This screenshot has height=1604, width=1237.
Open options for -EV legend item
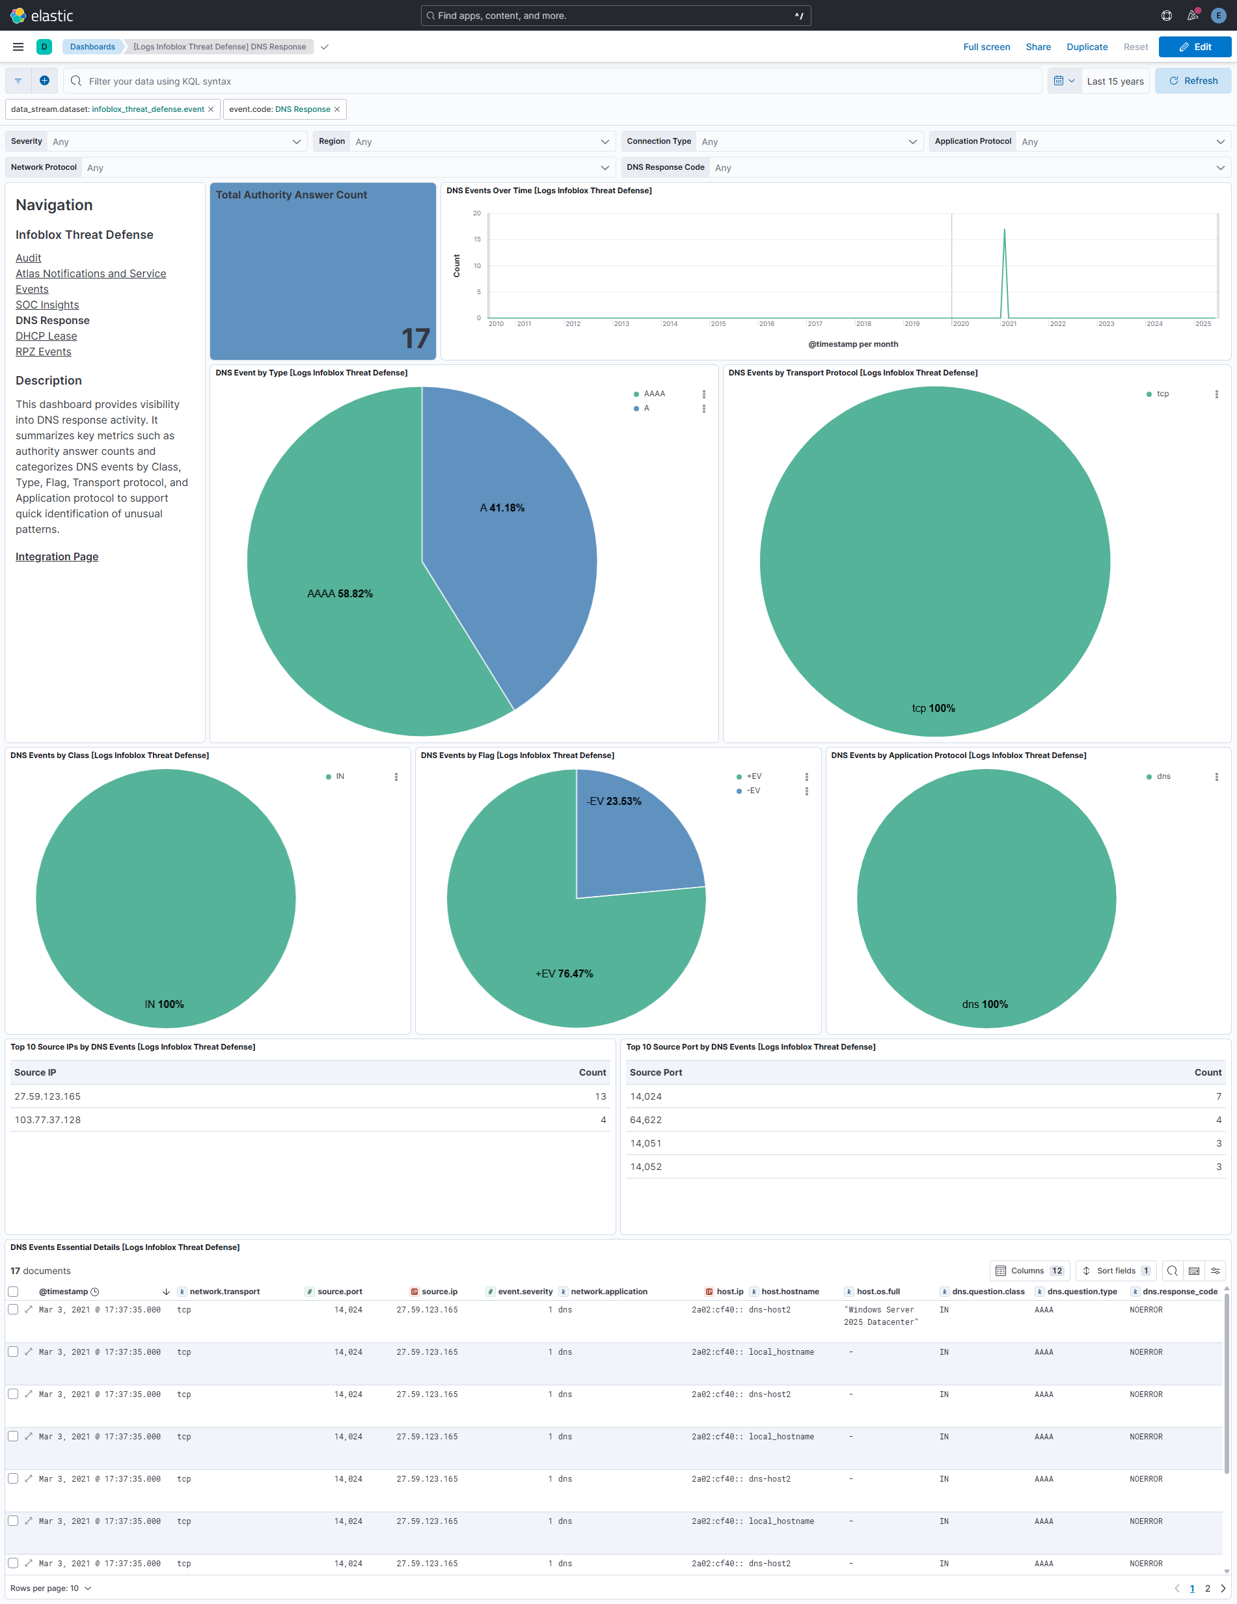coord(806,791)
